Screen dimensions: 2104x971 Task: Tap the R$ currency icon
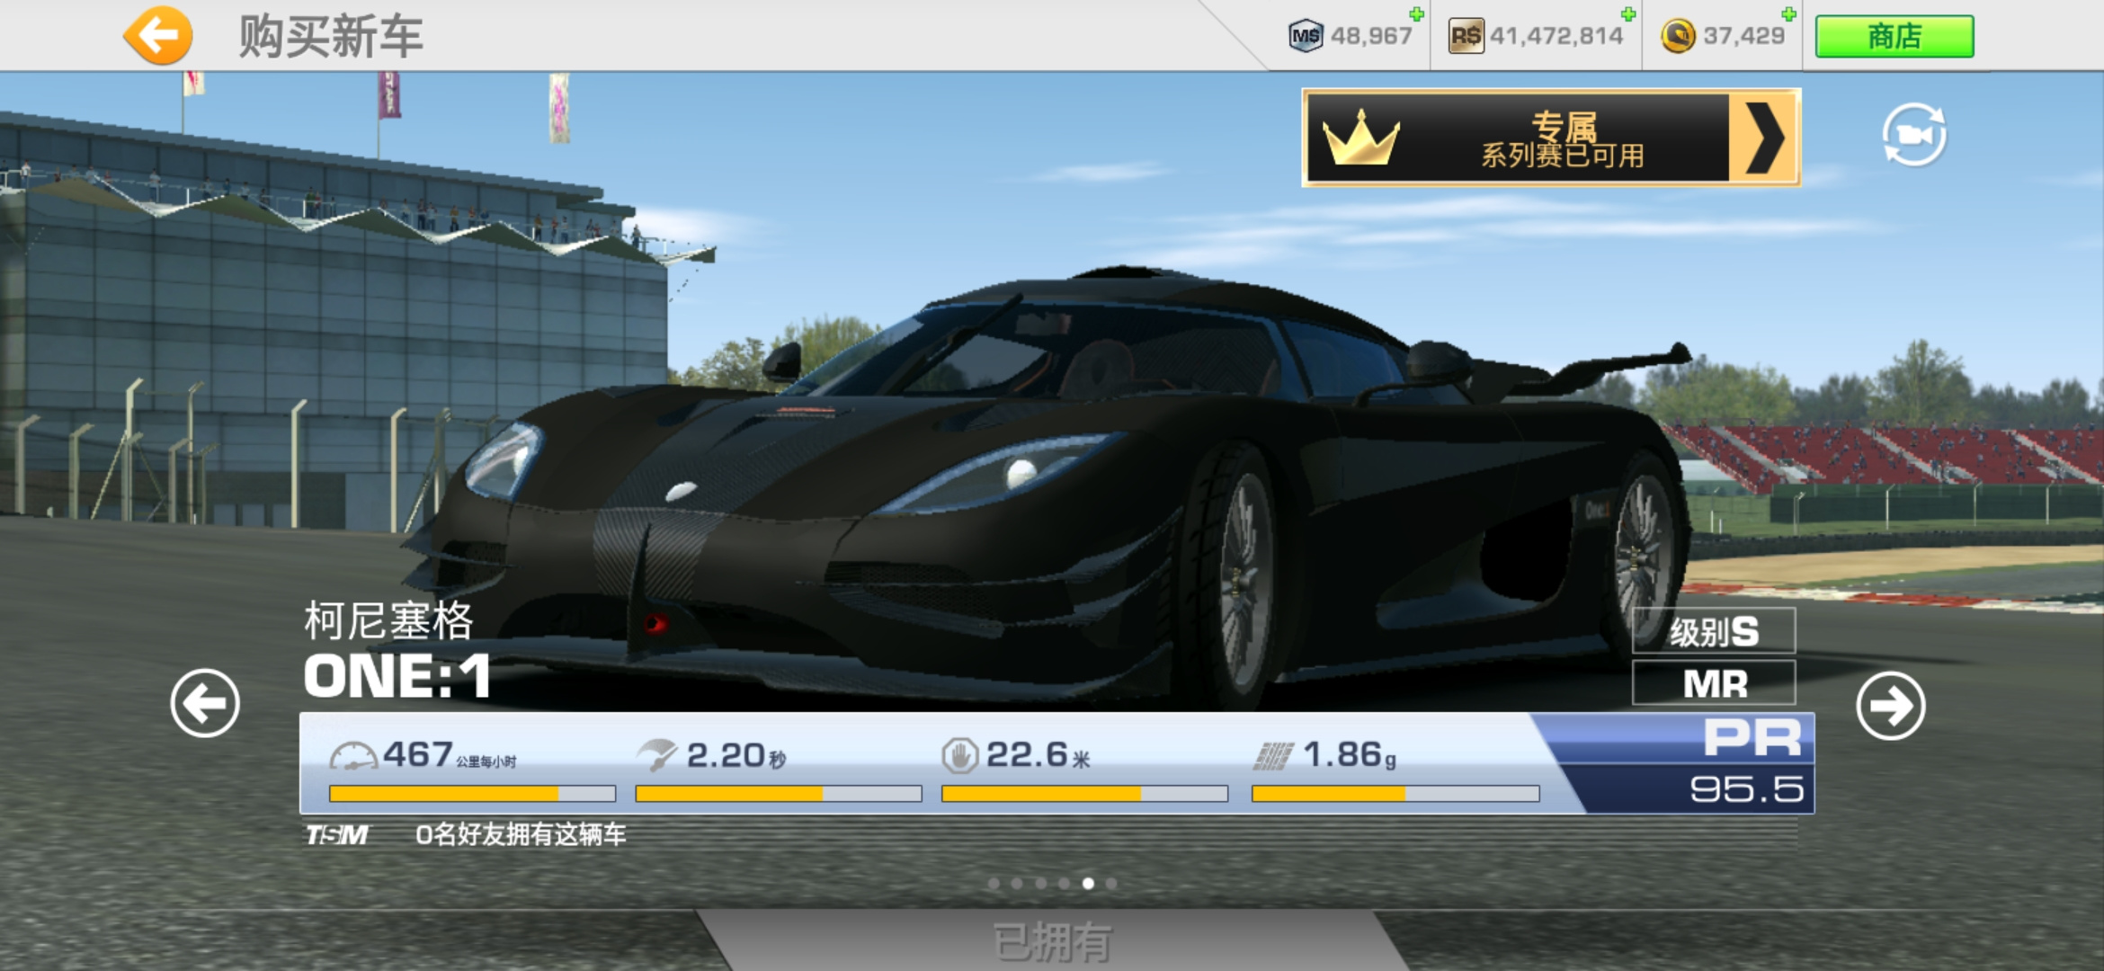(x=1466, y=36)
